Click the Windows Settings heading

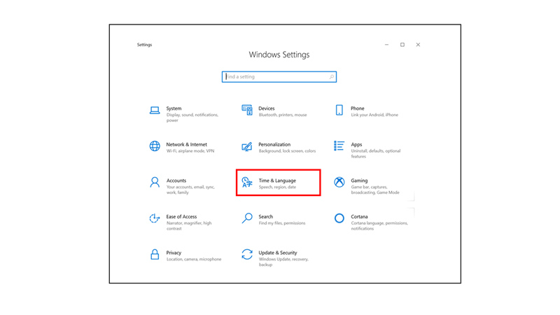point(279,55)
